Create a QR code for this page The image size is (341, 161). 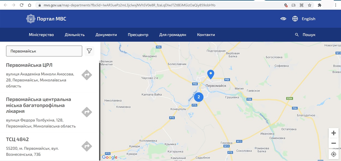pos(301,5)
